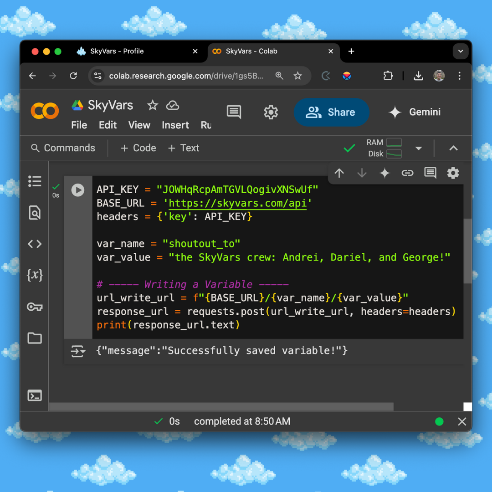492x492 pixels.
Task: Click the SkyVars notebook title
Action: pyautogui.click(x=110, y=105)
